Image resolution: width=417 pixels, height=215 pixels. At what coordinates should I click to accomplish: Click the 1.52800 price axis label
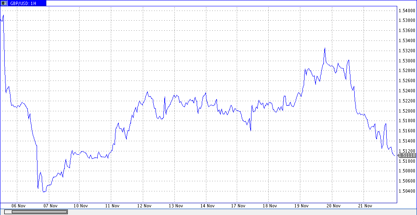click(407, 71)
